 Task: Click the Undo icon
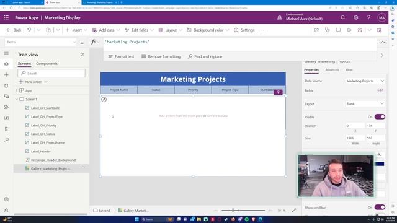tap(29, 30)
